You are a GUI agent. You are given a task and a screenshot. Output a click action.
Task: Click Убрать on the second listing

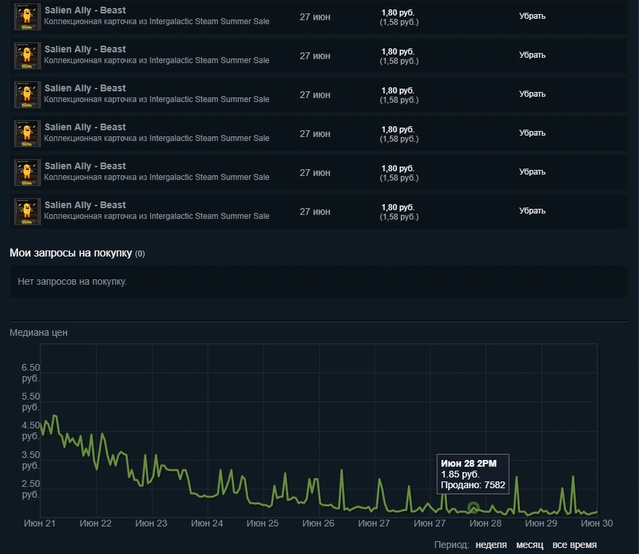pyautogui.click(x=532, y=55)
